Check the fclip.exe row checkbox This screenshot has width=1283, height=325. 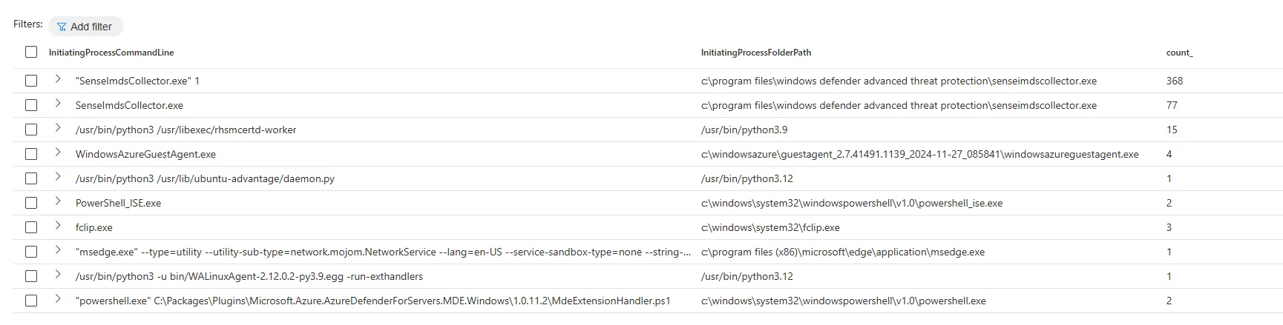31,227
